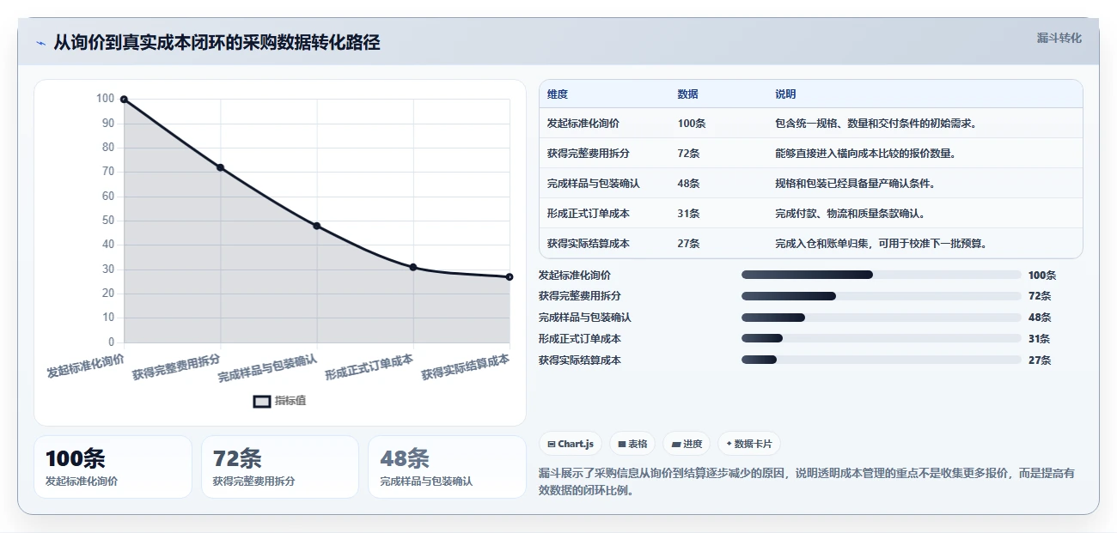Click description 包含统一规格、数量和交付条件的初始需求
Screen dimensions: 1117x533
[x=876, y=124]
